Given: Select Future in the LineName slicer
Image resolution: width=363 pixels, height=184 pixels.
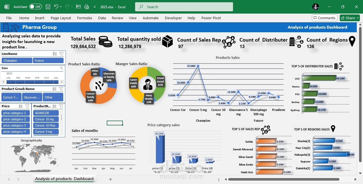Looking at the screenshot, I should click(x=48, y=60).
